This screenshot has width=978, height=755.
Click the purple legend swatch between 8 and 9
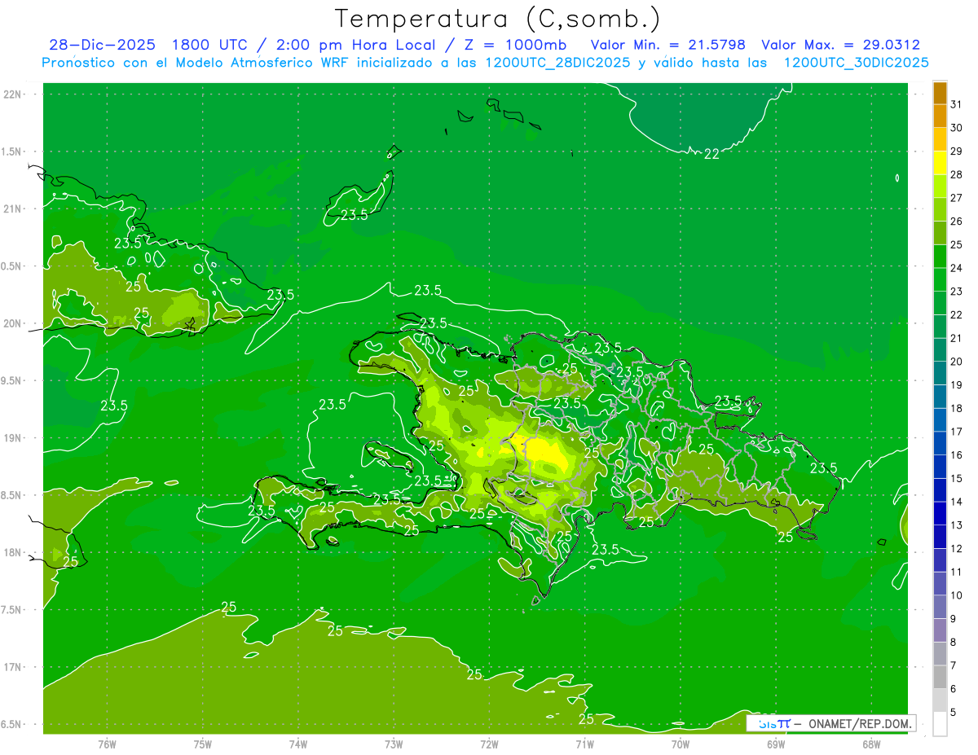pyautogui.click(x=940, y=630)
